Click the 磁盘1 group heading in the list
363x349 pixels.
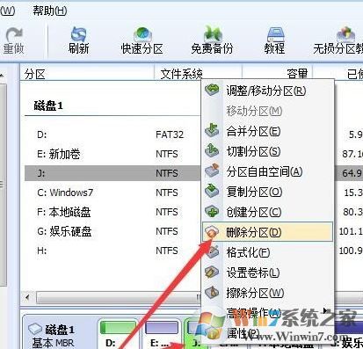pyautogui.click(x=48, y=105)
